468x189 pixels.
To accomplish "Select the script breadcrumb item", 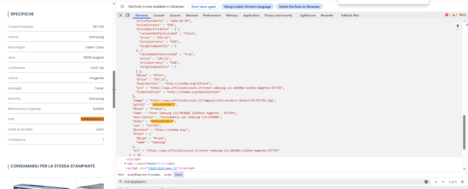I will (168, 175).
